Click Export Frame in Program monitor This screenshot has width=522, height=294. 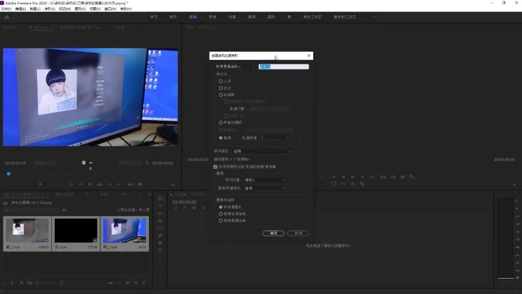[403, 177]
